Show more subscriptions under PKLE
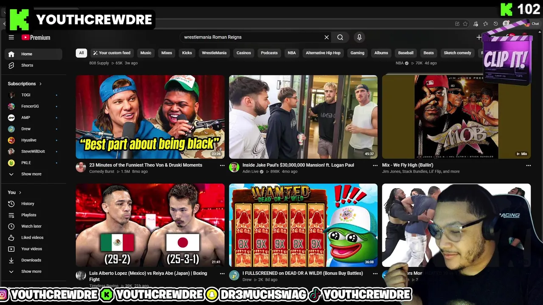This screenshot has width=543, height=305. (x=34, y=174)
